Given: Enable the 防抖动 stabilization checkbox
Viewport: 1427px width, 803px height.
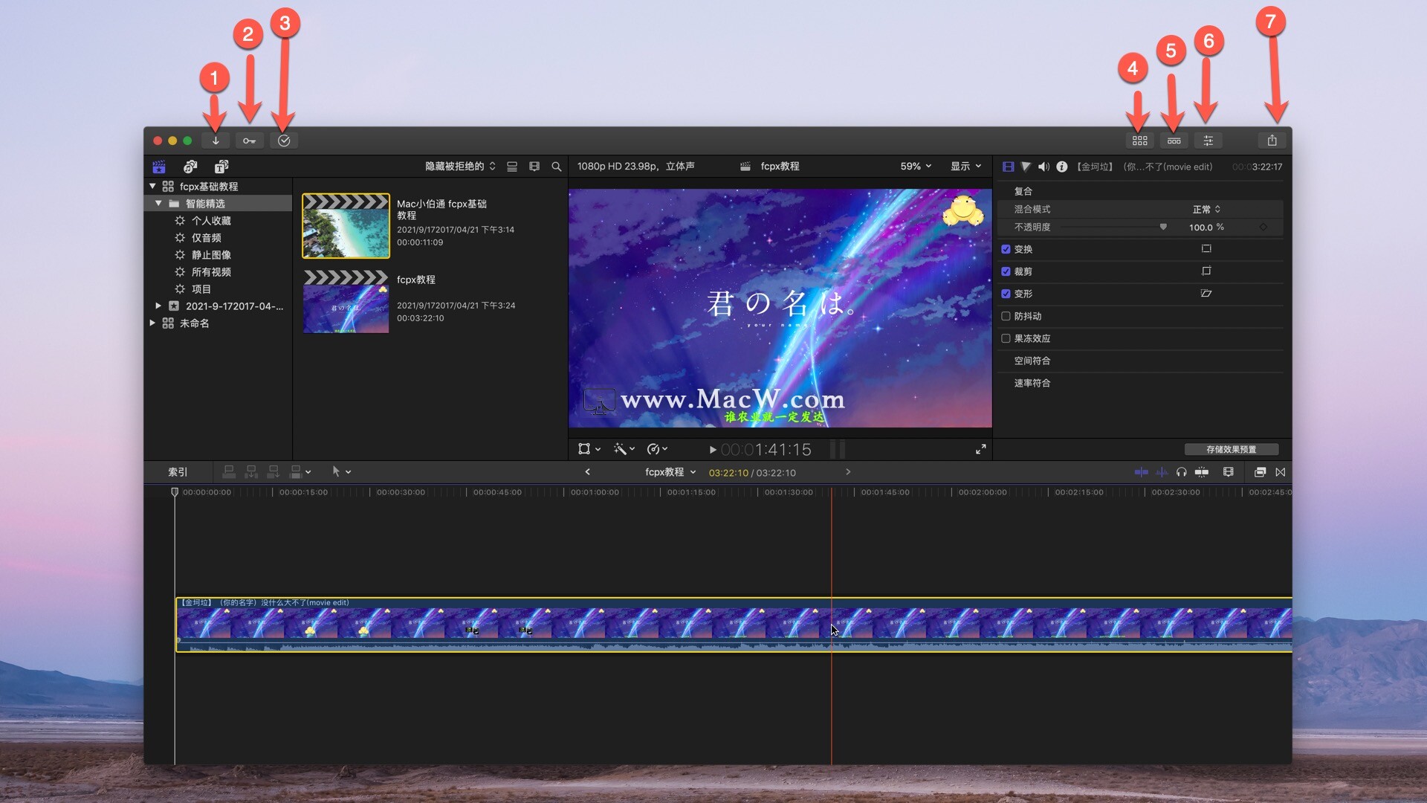Looking at the screenshot, I should (1006, 316).
